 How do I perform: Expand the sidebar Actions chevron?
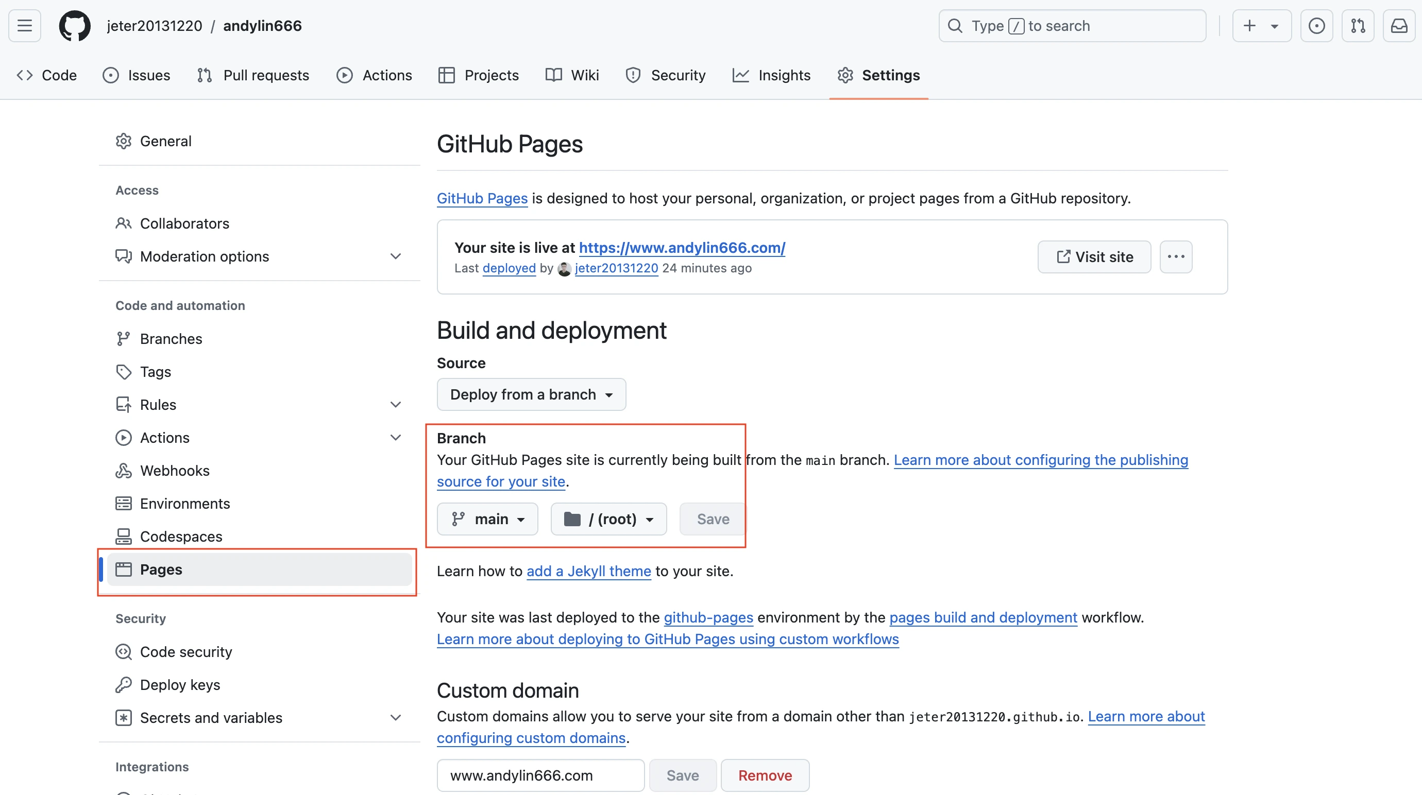(396, 438)
